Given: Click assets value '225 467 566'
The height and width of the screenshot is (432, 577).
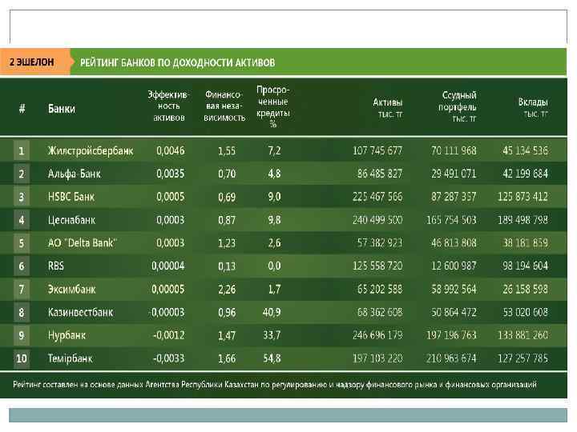Looking at the screenshot, I should point(377,197).
